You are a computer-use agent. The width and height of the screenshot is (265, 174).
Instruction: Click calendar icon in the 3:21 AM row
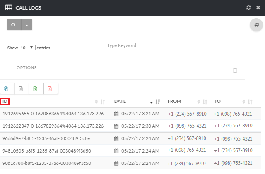(x=116, y=114)
